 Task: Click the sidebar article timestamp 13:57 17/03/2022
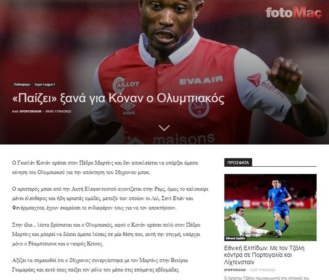click(262, 270)
